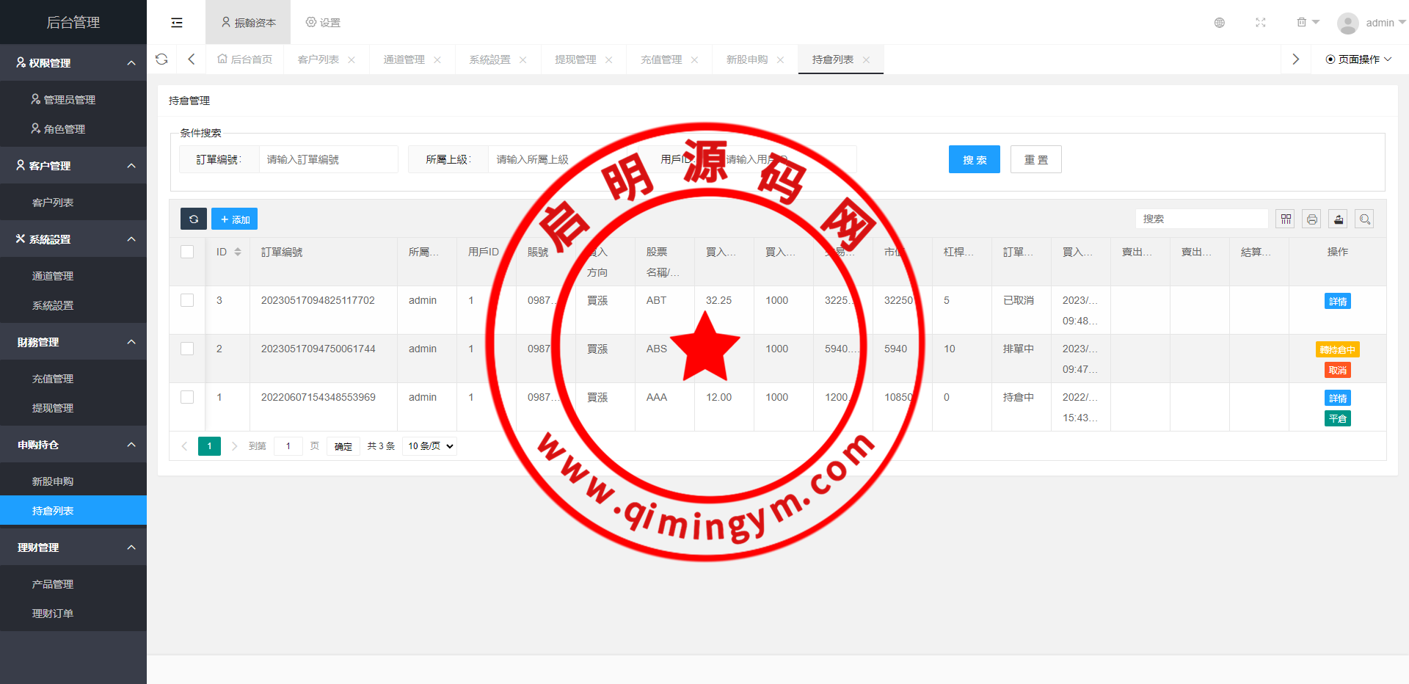Check the select-all header checkbox
This screenshot has width=1409, height=684.
[x=187, y=252]
